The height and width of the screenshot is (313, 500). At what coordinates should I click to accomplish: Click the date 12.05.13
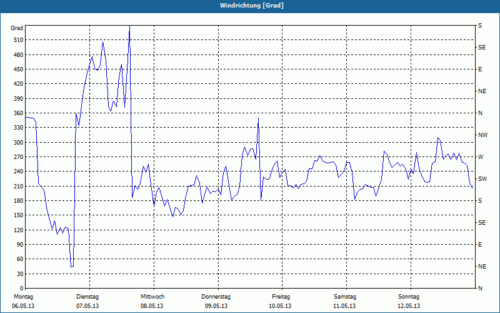409,306
